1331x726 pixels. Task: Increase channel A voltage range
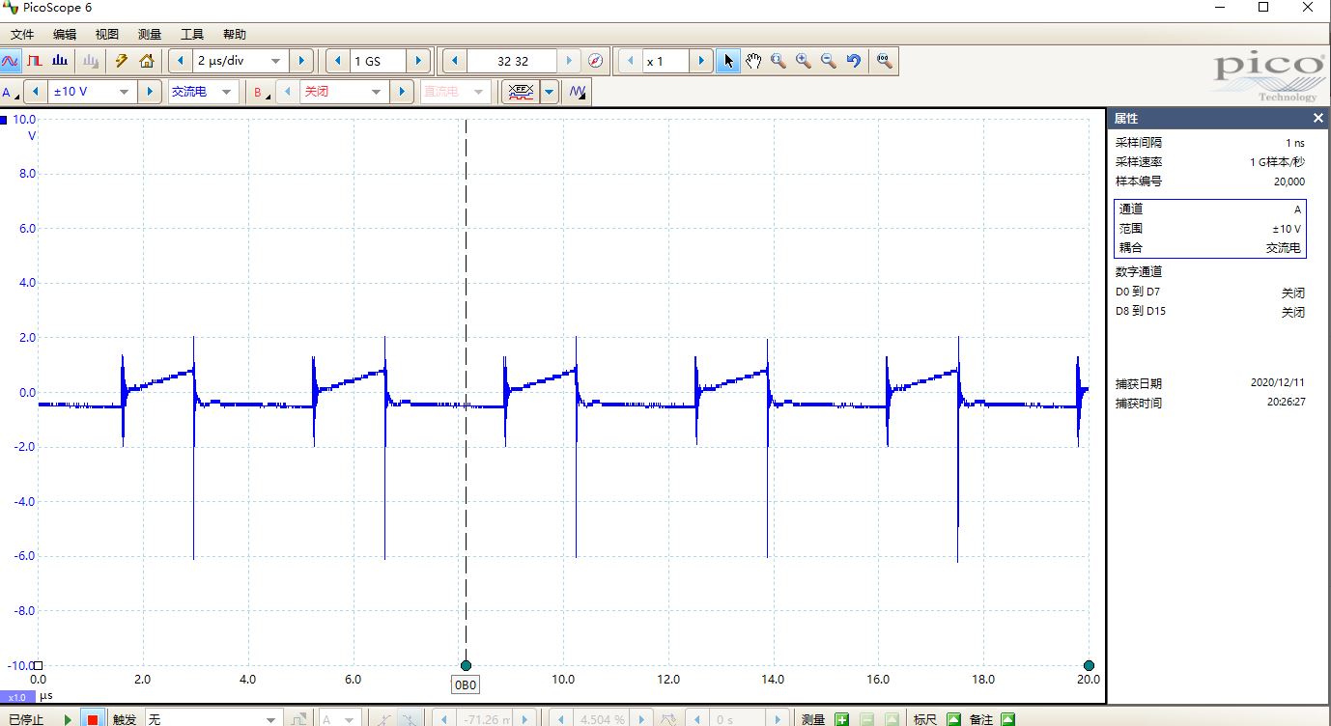point(149,92)
